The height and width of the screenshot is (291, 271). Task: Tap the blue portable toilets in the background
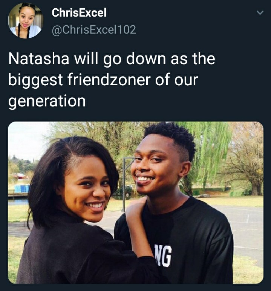click(22, 188)
